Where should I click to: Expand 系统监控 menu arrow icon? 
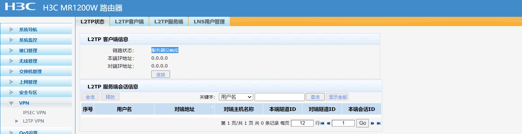(x=11, y=40)
